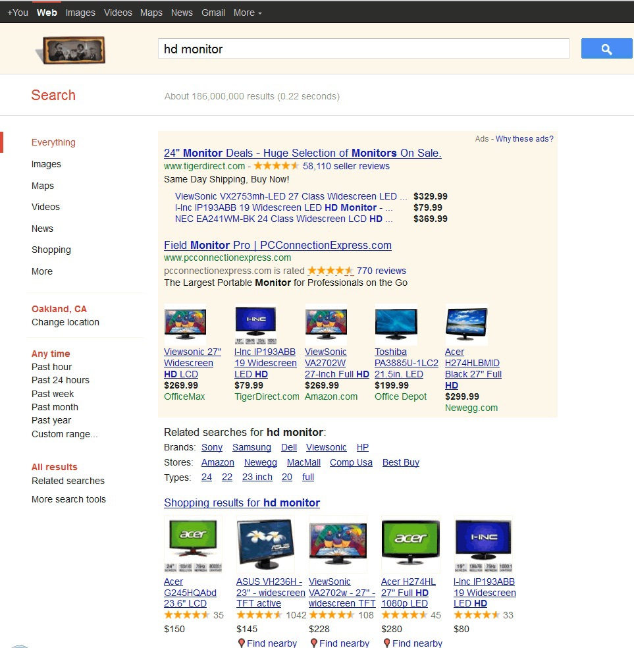Open News from the top bar
This screenshot has height=648, width=634.
click(182, 13)
